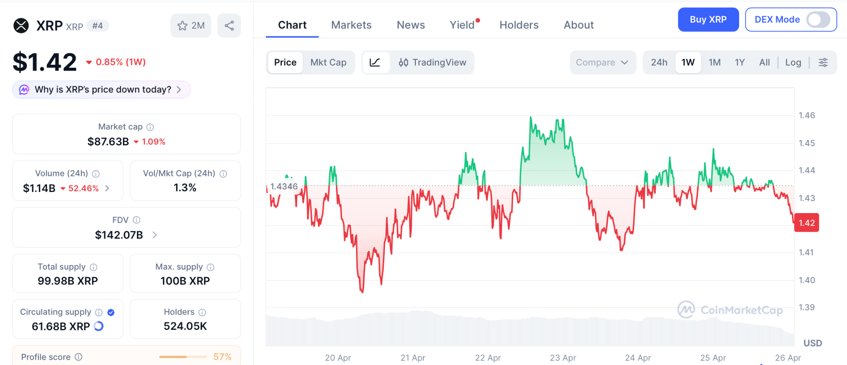Click the Buy XRP button
This screenshot has width=847, height=365.
coord(708,19)
